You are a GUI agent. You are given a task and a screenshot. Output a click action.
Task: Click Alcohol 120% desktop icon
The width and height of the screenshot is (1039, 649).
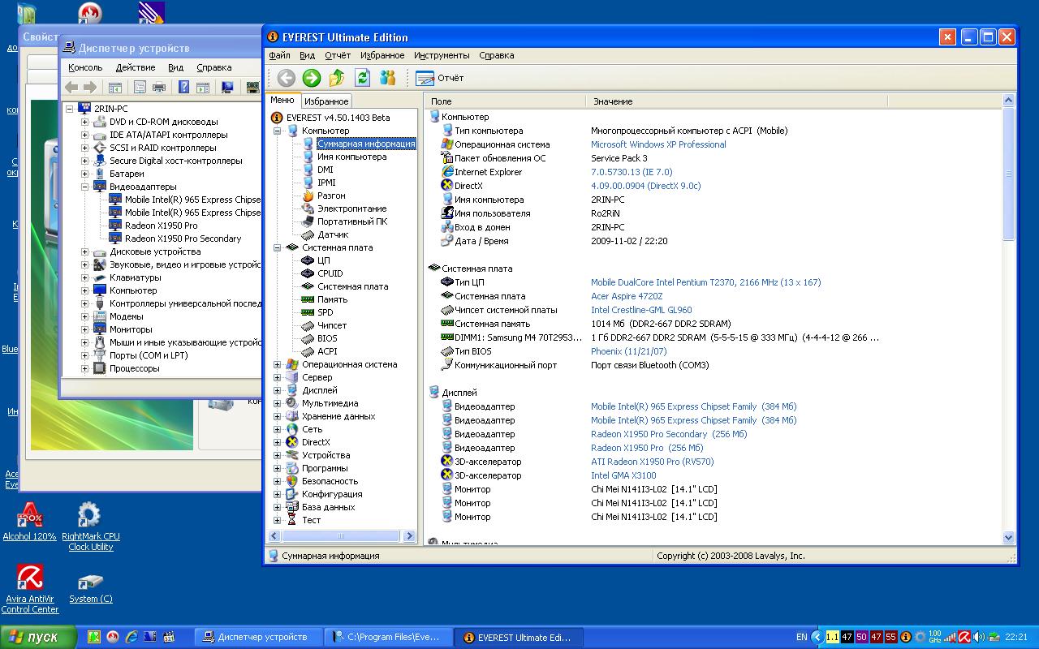[x=29, y=521]
